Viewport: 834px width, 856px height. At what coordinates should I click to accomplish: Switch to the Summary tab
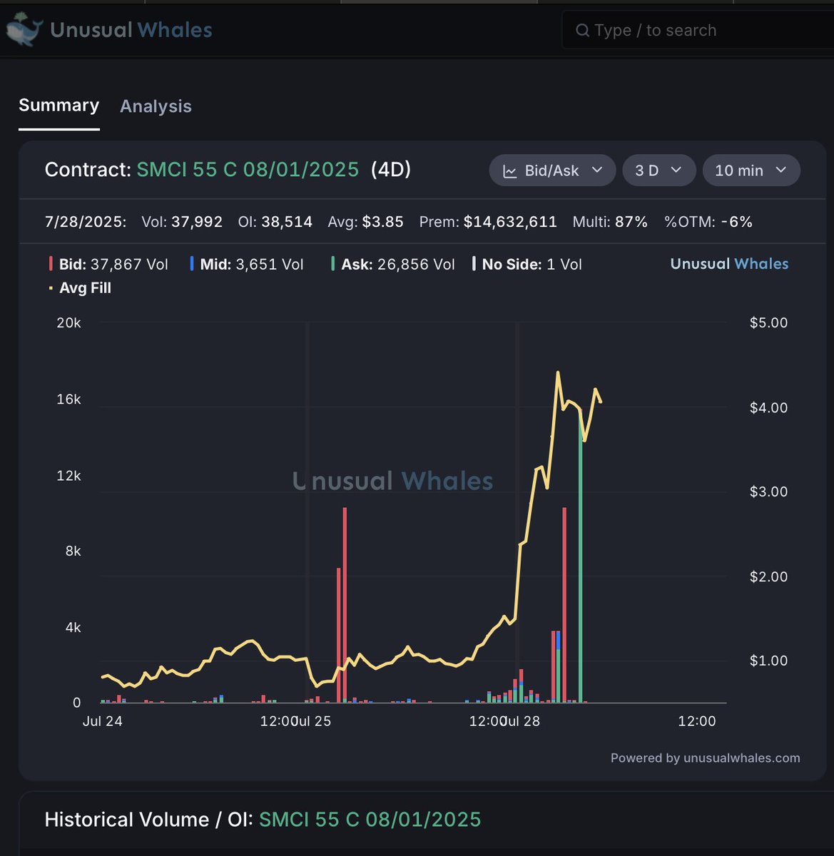pos(59,105)
